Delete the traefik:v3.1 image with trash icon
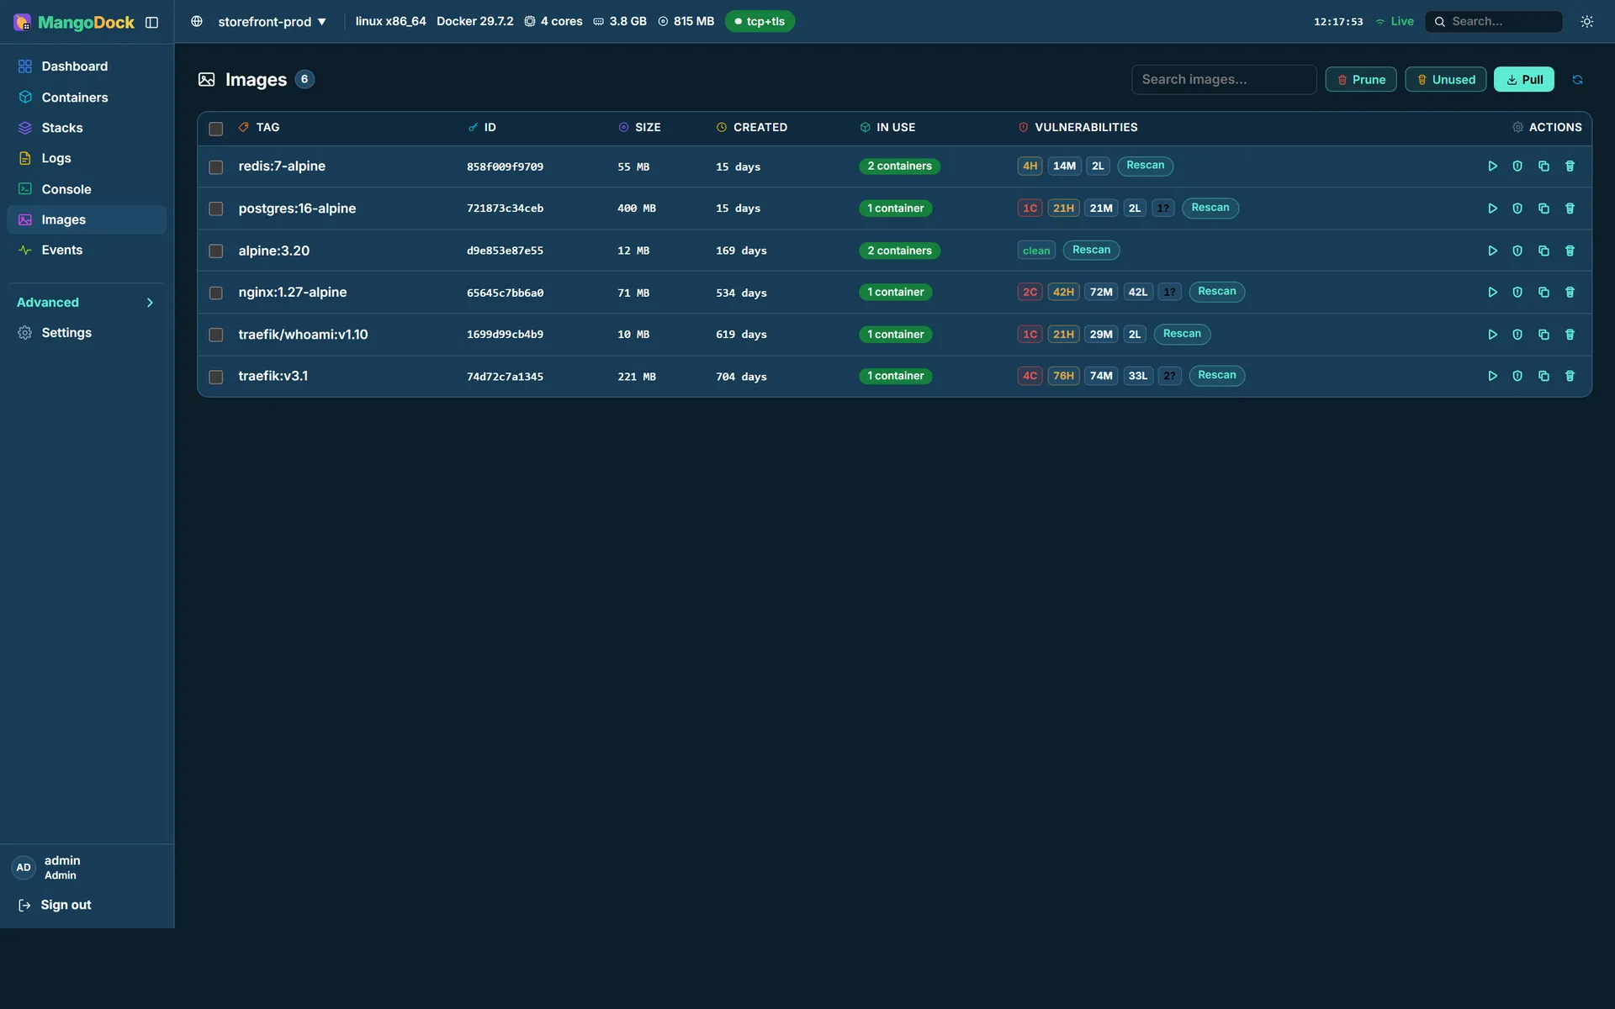This screenshot has height=1009, width=1615. tap(1570, 376)
